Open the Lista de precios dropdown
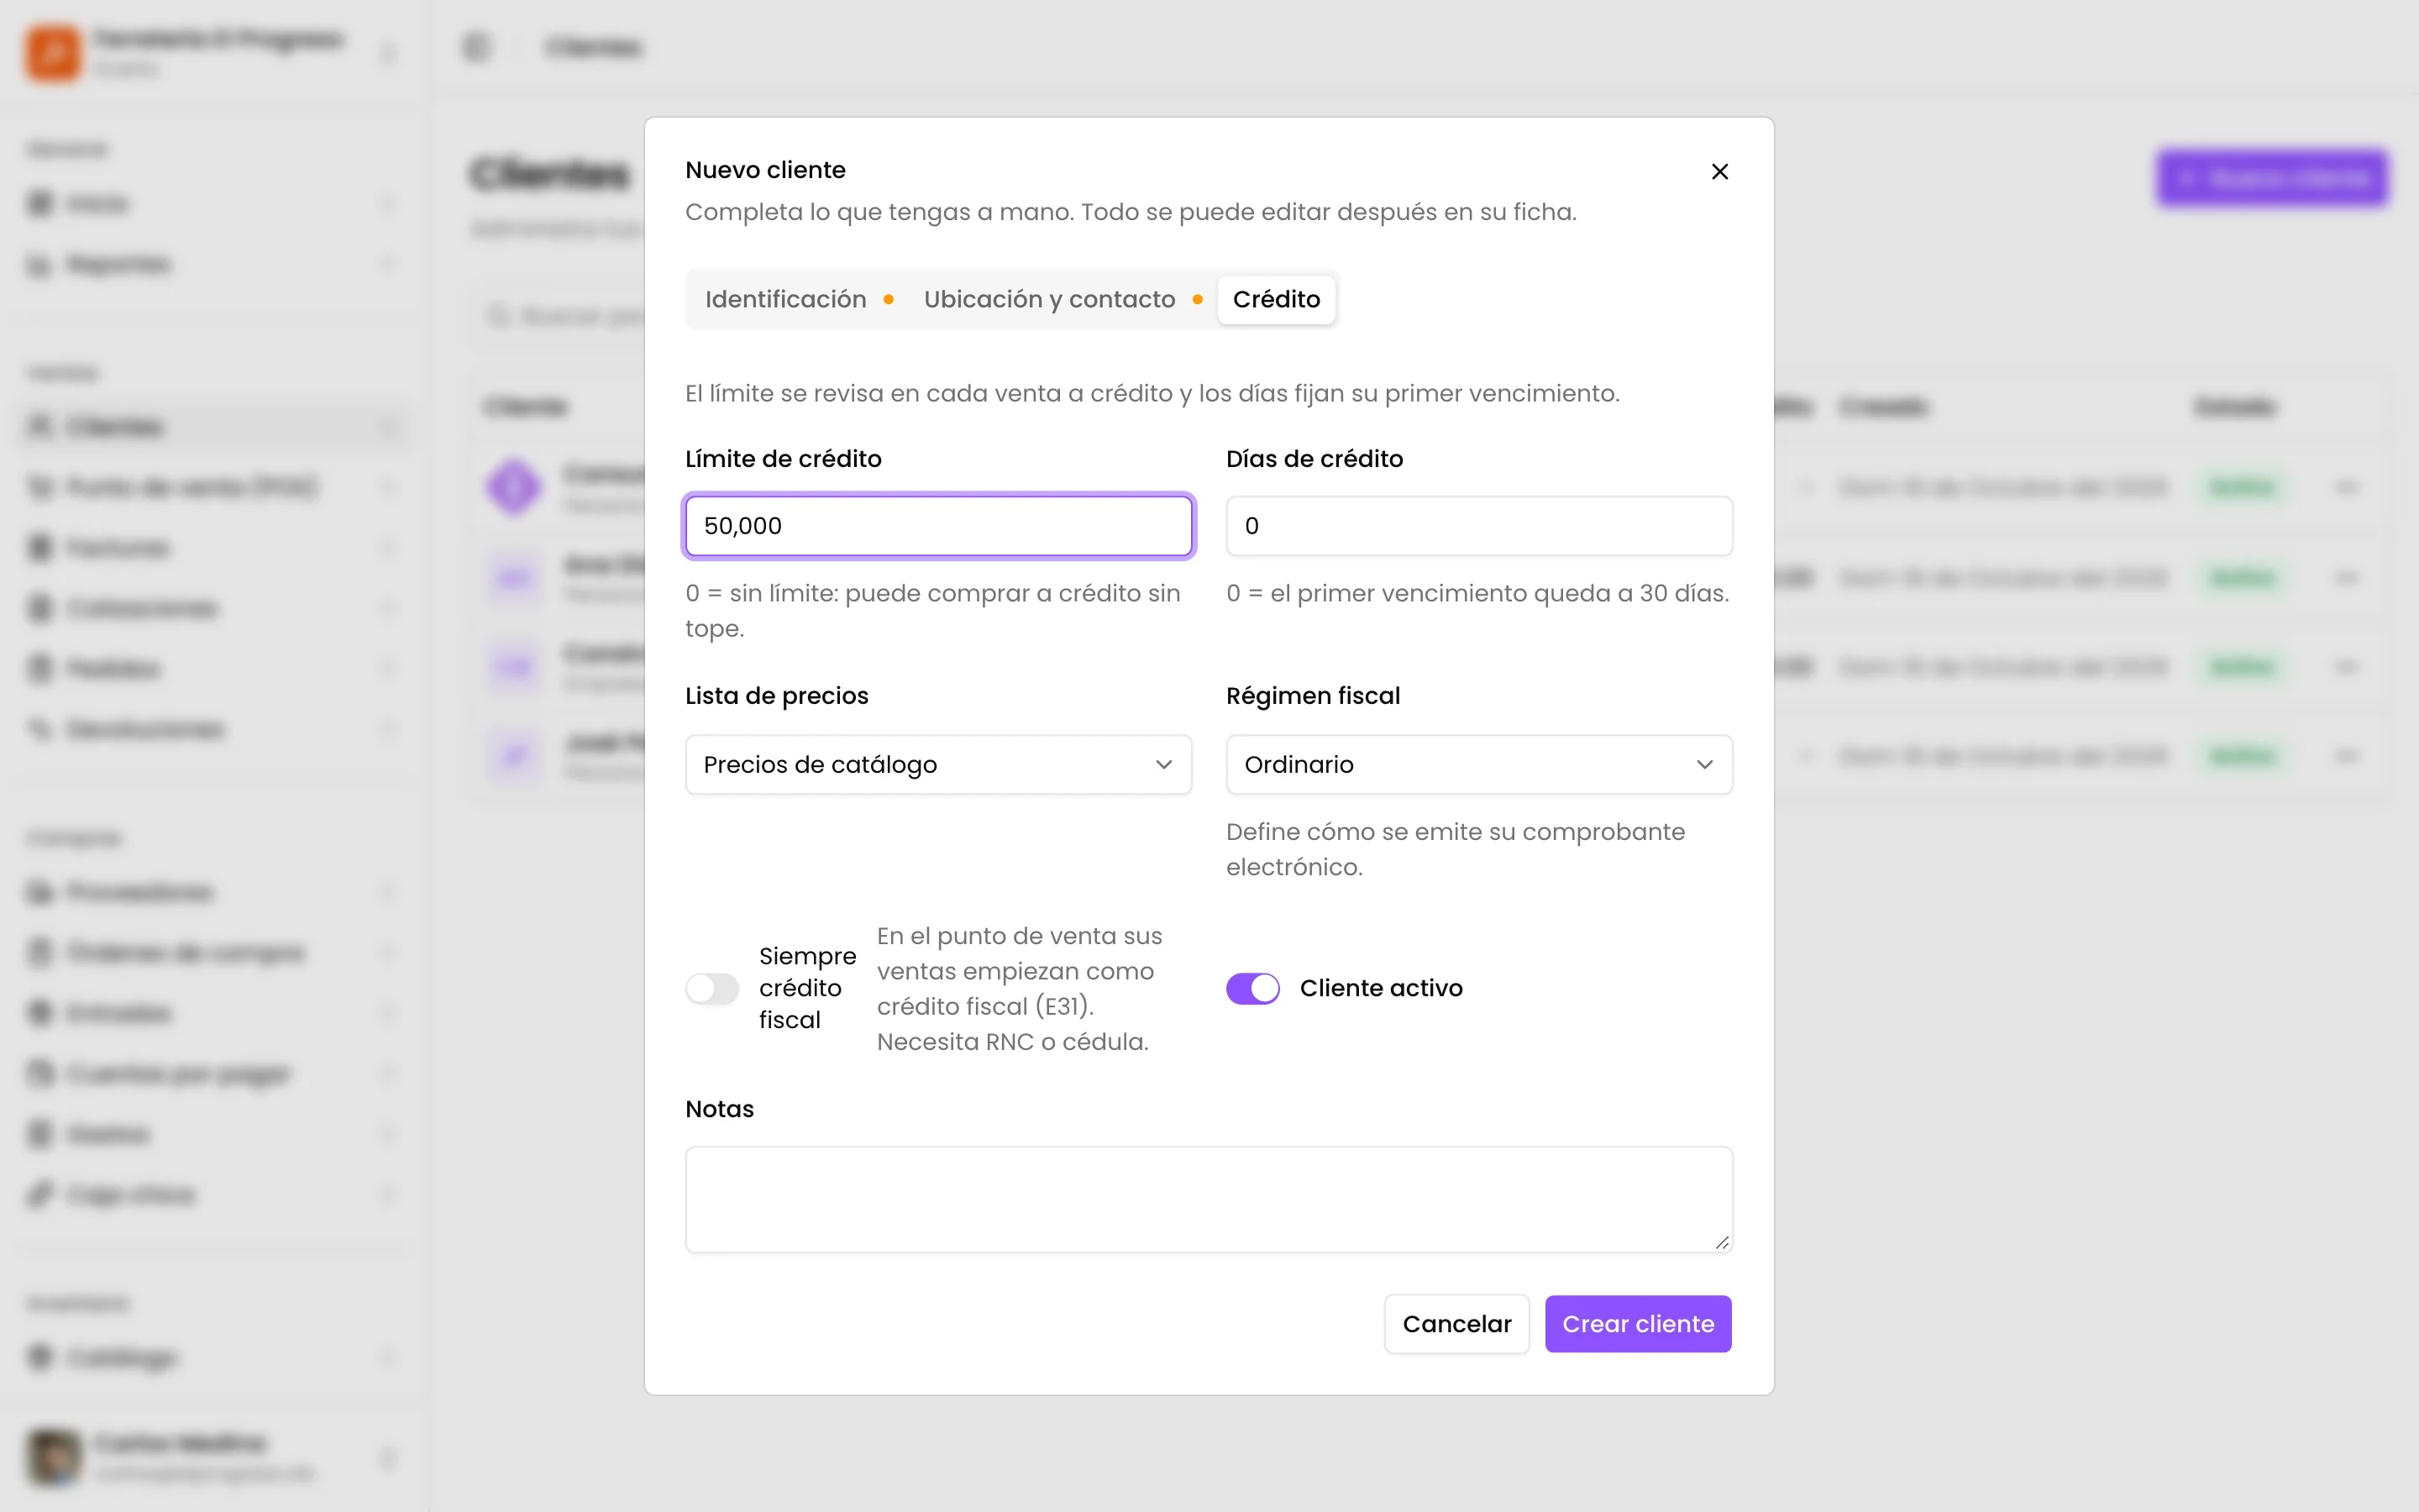2419x1512 pixels. tap(938, 765)
